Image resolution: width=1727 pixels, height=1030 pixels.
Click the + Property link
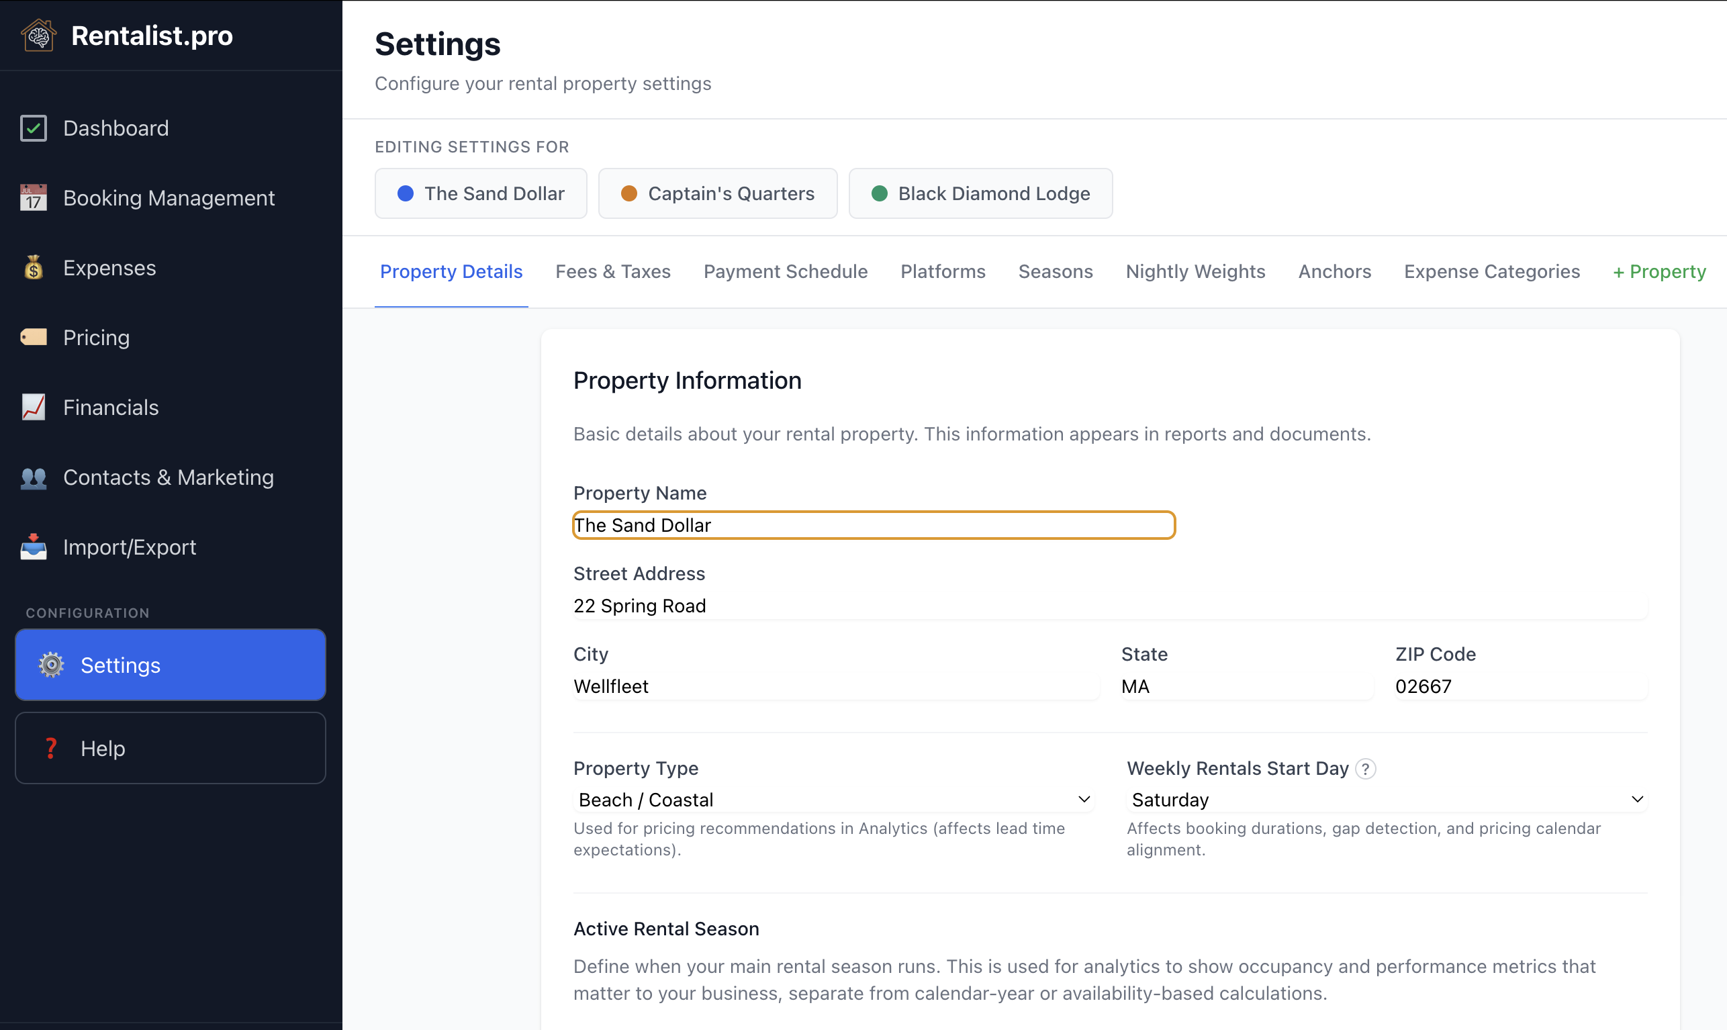1659,271
